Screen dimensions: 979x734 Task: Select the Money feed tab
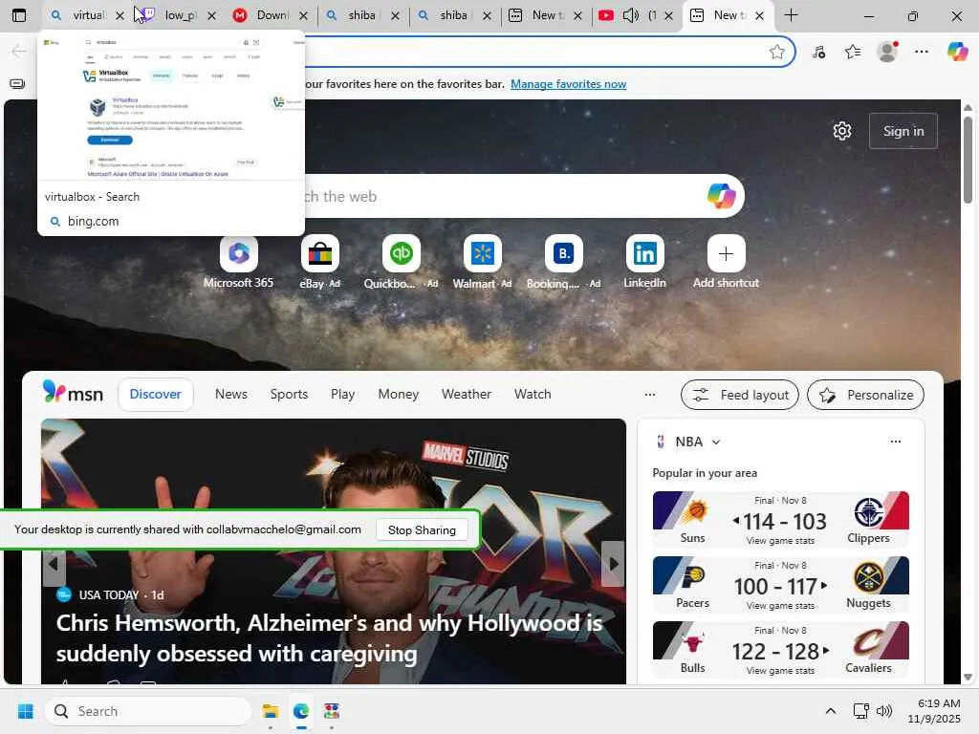(399, 395)
